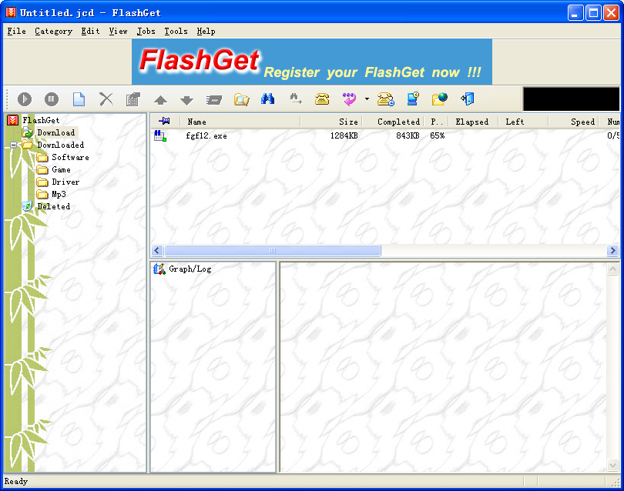Sort by the Size column header
The image size is (624, 491).
click(x=331, y=122)
